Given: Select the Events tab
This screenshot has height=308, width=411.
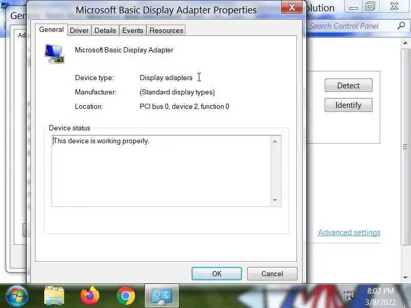Looking at the screenshot, I should click(x=133, y=30).
